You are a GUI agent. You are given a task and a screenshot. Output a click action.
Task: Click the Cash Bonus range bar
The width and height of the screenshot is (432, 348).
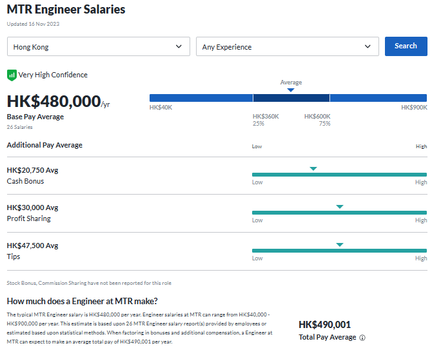(x=339, y=175)
